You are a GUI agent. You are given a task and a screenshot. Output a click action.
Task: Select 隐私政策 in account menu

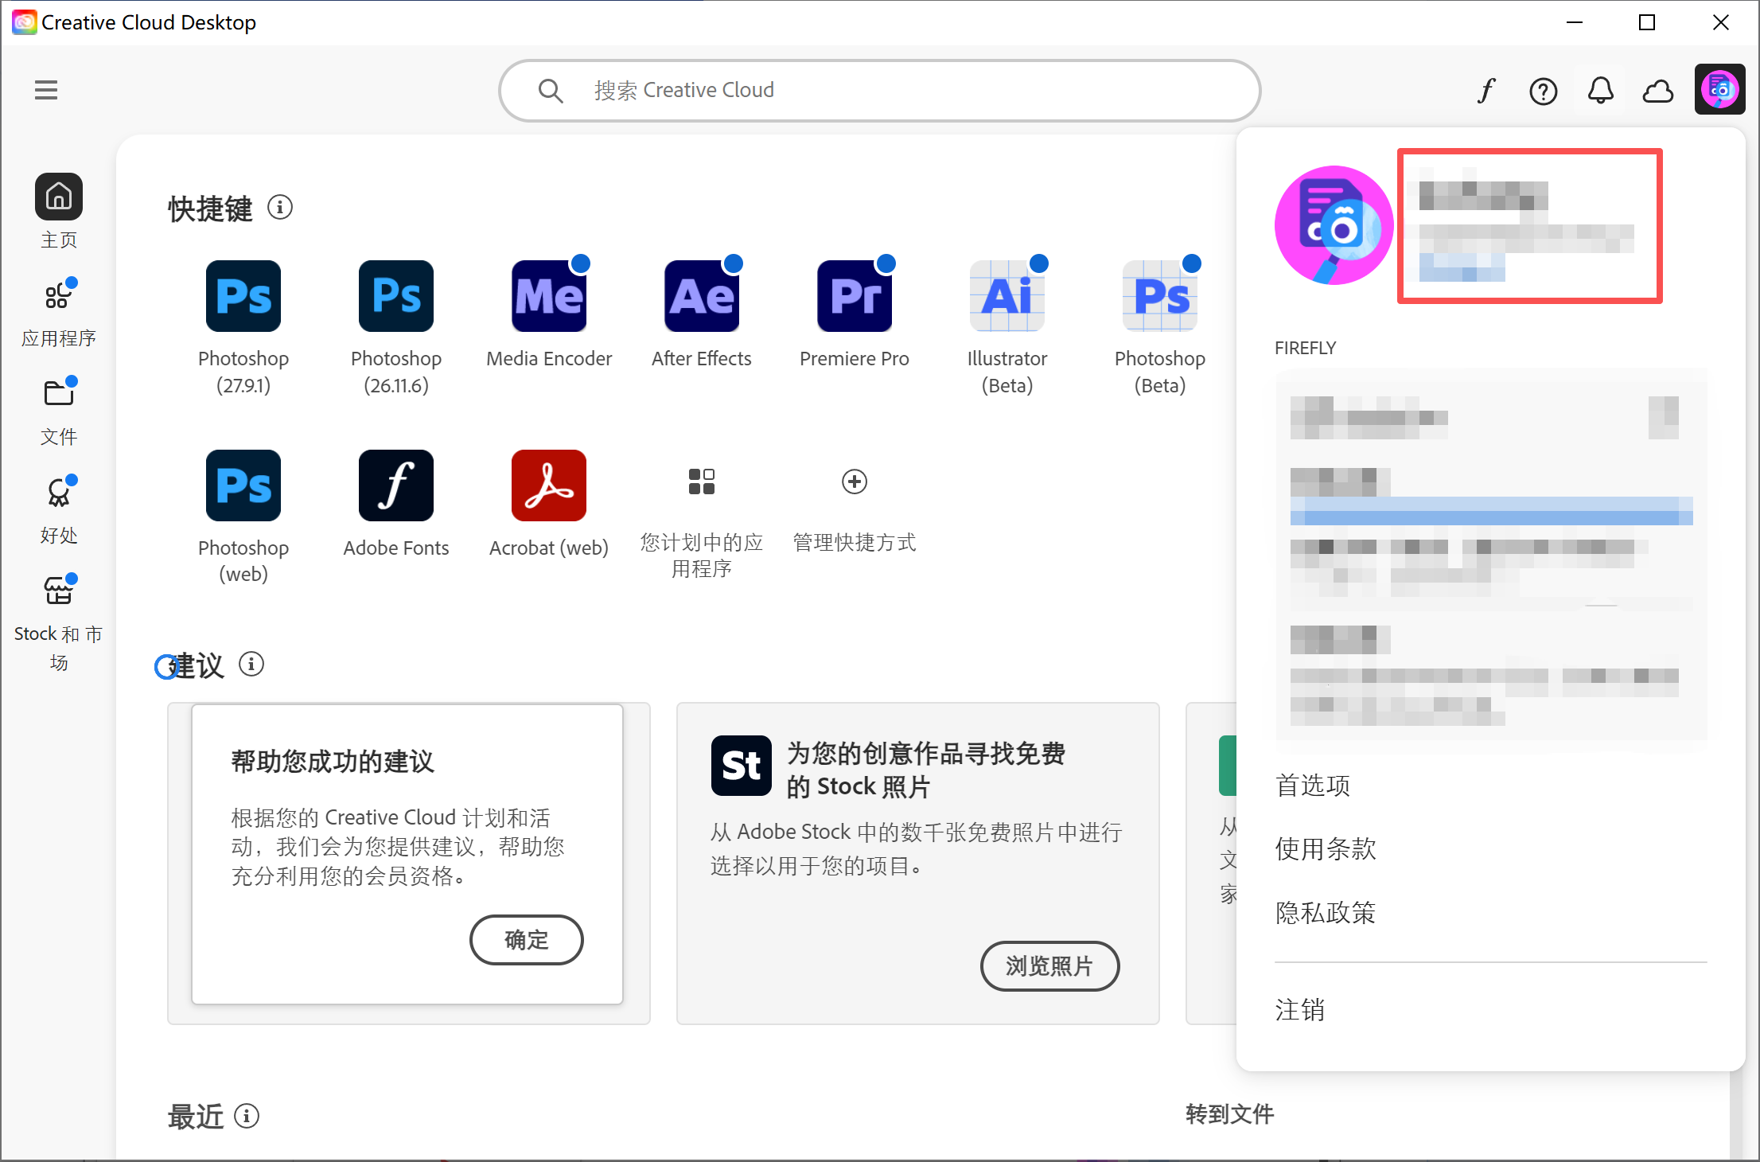click(x=1326, y=913)
